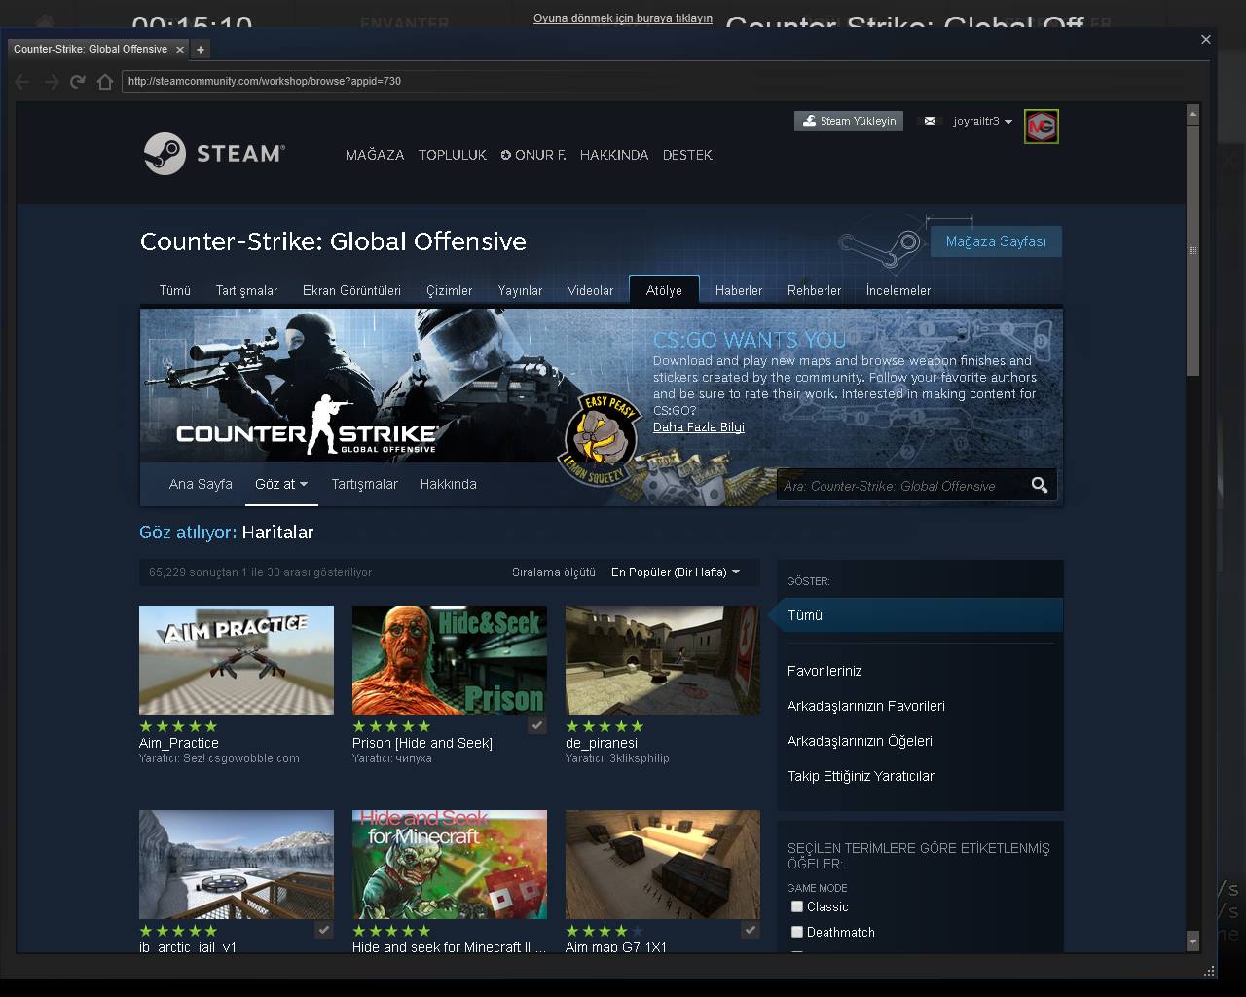Expand the En Popüler sort dropdown
This screenshot has height=997, width=1246.
675,572
